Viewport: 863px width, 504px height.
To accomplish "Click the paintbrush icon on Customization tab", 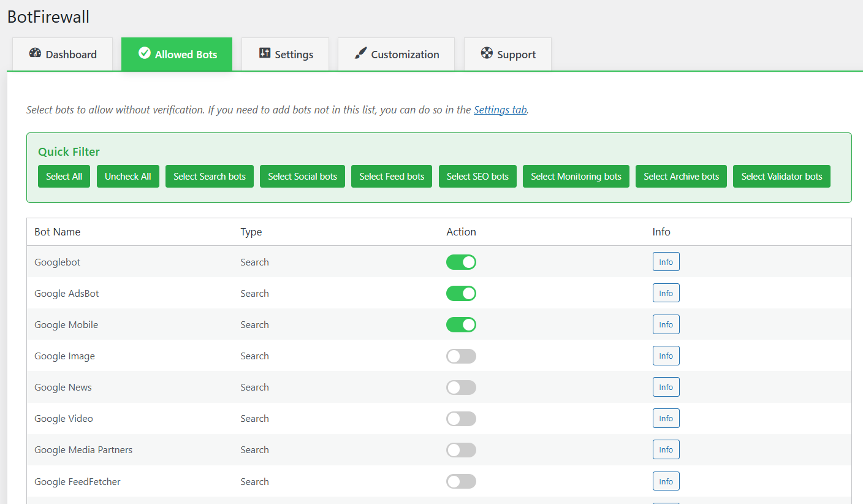I will coord(359,54).
